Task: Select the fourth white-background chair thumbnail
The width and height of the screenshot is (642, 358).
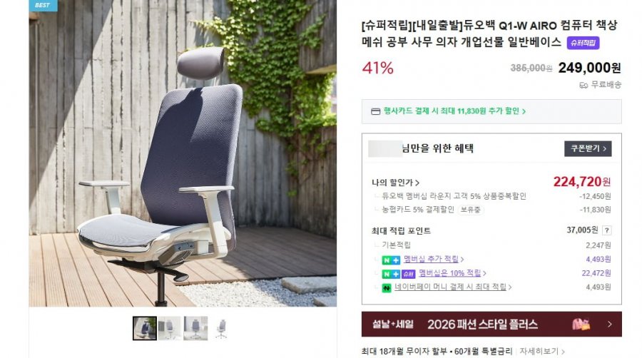Action: [x=221, y=328]
